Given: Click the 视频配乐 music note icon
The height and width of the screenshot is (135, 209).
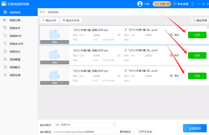Looking at the screenshot, I should pyautogui.click(x=5, y=67).
